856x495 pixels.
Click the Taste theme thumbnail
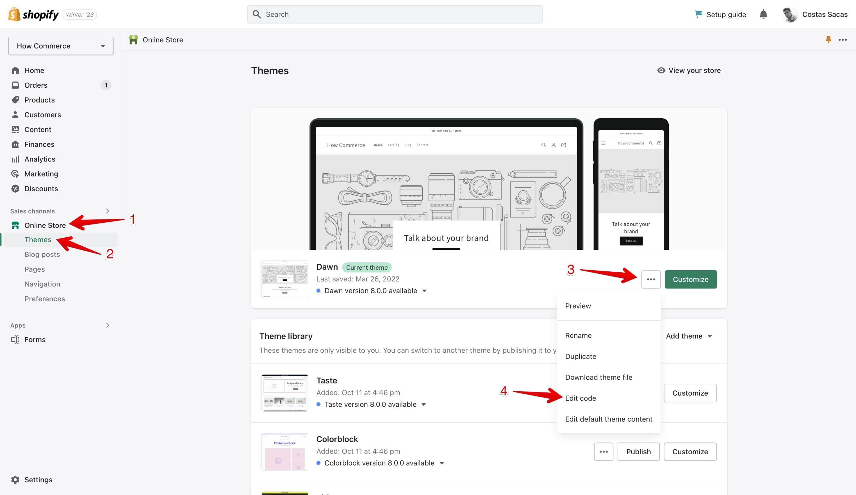tap(285, 393)
